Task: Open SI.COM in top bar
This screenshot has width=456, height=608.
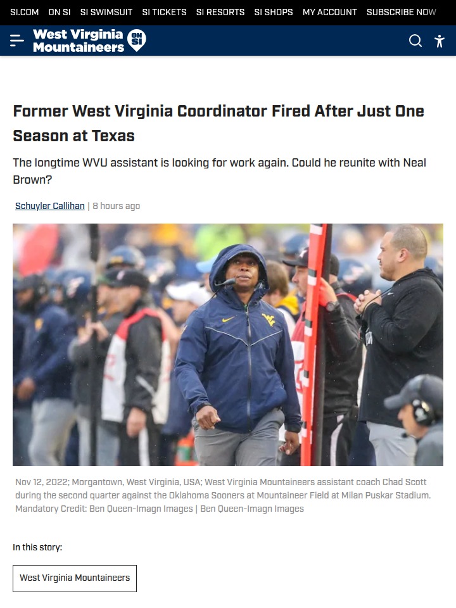Action: (25, 13)
